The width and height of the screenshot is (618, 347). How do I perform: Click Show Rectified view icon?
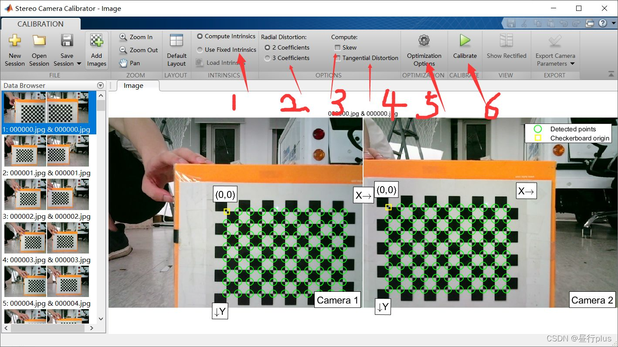(x=506, y=40)
